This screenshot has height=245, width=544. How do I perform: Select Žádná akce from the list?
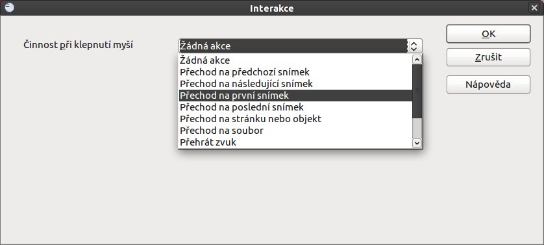click(x=295, y=60)
